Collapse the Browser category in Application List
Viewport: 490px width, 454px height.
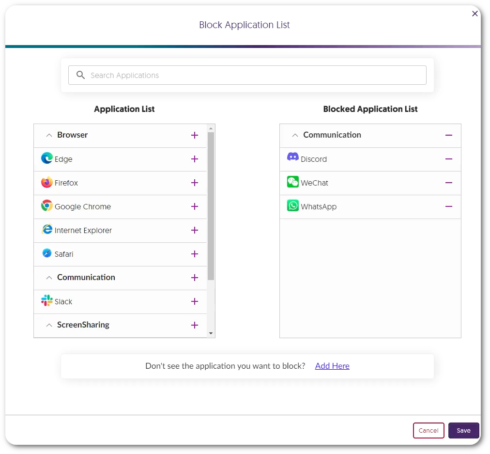pos(49,135)
